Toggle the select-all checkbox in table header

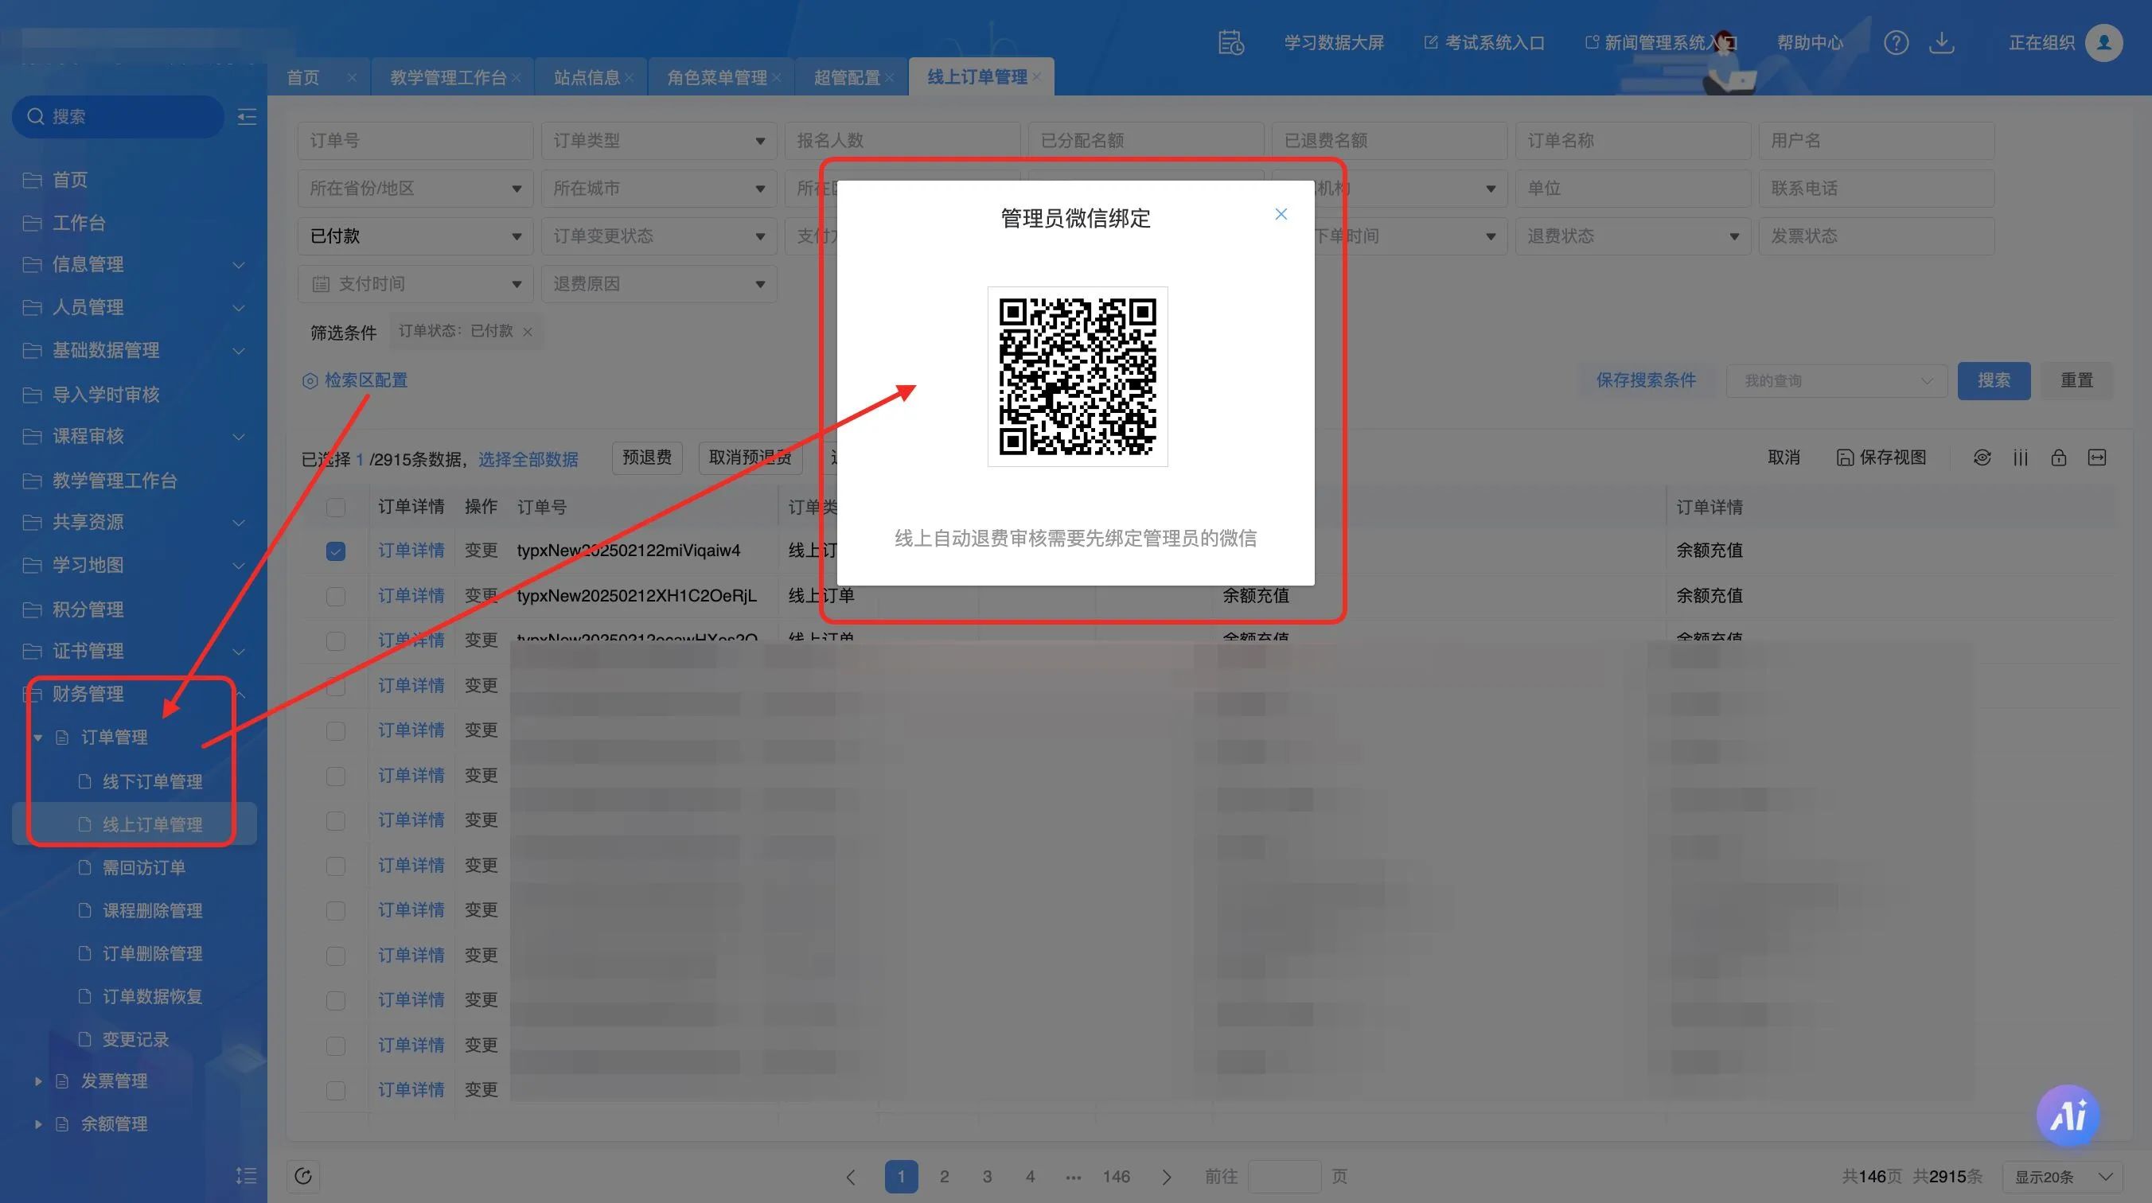pyautogui.click(x=336, y=507)
